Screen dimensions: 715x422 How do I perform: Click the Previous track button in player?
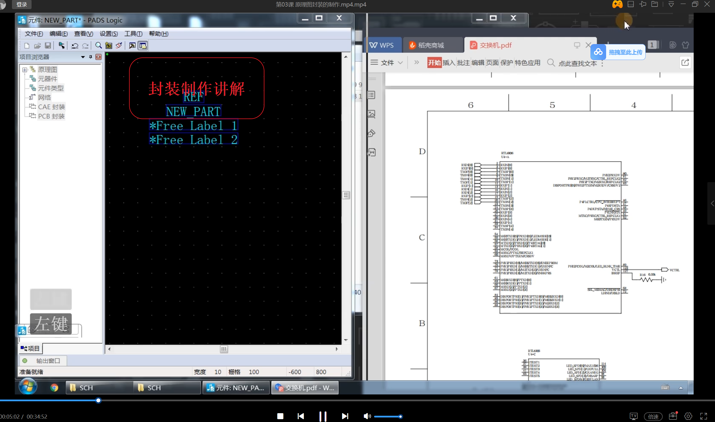300,416
